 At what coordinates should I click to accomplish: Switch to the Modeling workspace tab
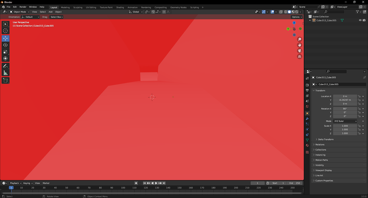tap(65, 7)
